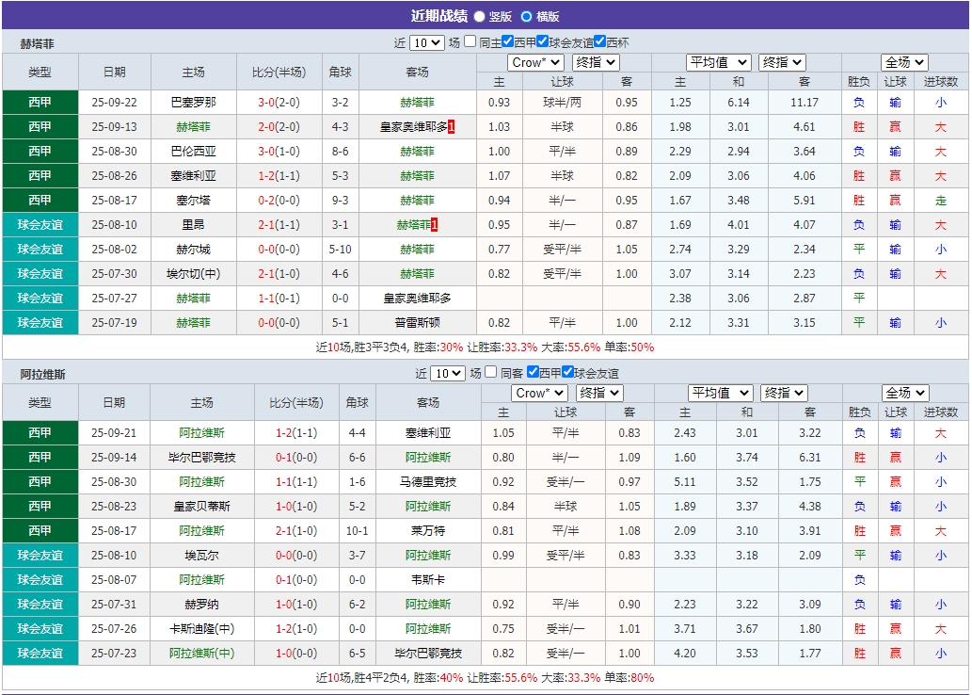Screen dimensions: 972x695
Task: Check the 同客 checkbox in Alavés section
Action: click(x=488, y=371)
